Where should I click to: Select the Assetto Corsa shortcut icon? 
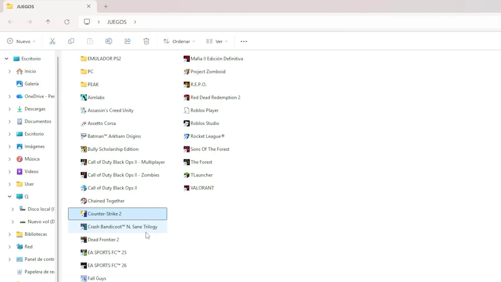click(x=83, y=123)
